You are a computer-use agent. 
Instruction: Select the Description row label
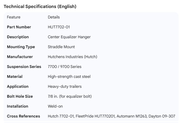pyautogui.click(x=18, y=37)
